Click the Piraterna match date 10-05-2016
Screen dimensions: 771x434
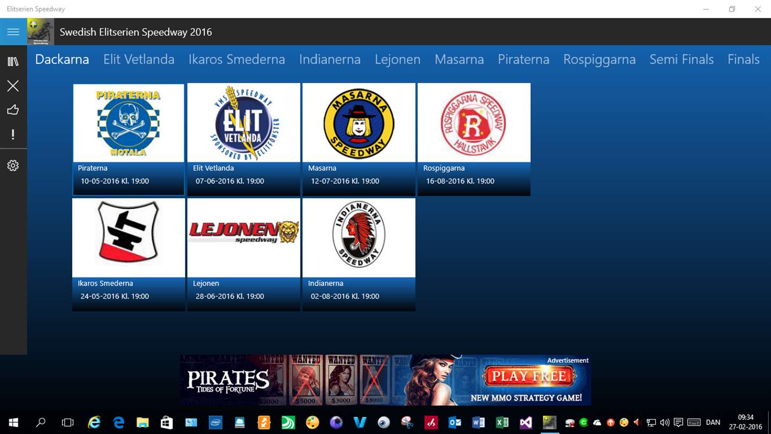[x=115, y=181]
